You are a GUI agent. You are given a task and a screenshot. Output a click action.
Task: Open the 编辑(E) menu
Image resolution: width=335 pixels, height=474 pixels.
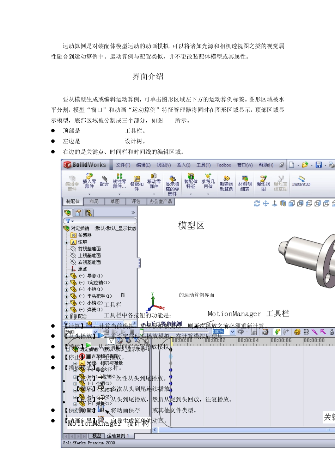(x=144, y=165)
